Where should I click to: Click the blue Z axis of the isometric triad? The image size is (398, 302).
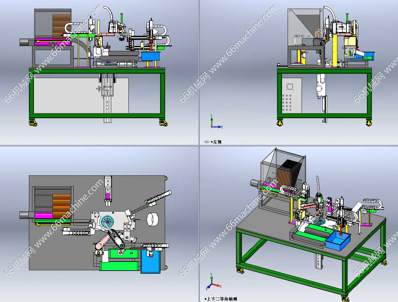point(208,287)
